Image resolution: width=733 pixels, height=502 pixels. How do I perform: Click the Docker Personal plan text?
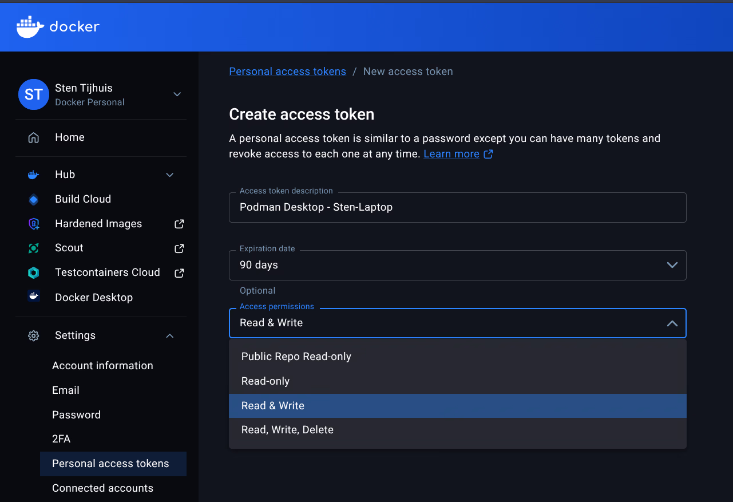pyautogui.click(x=90, y=102)
